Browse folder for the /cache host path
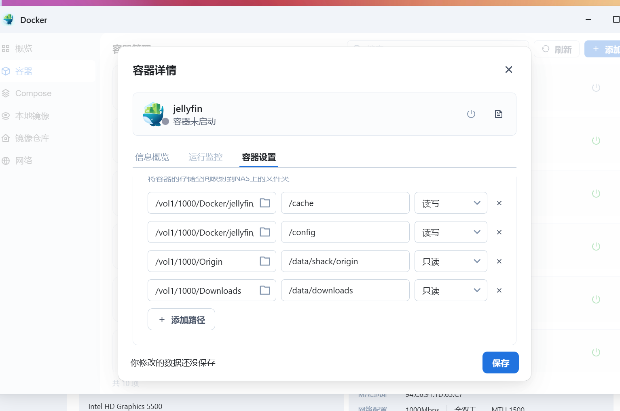The height and width of the screenshot is (411, 620). click(x=265, y=203)
